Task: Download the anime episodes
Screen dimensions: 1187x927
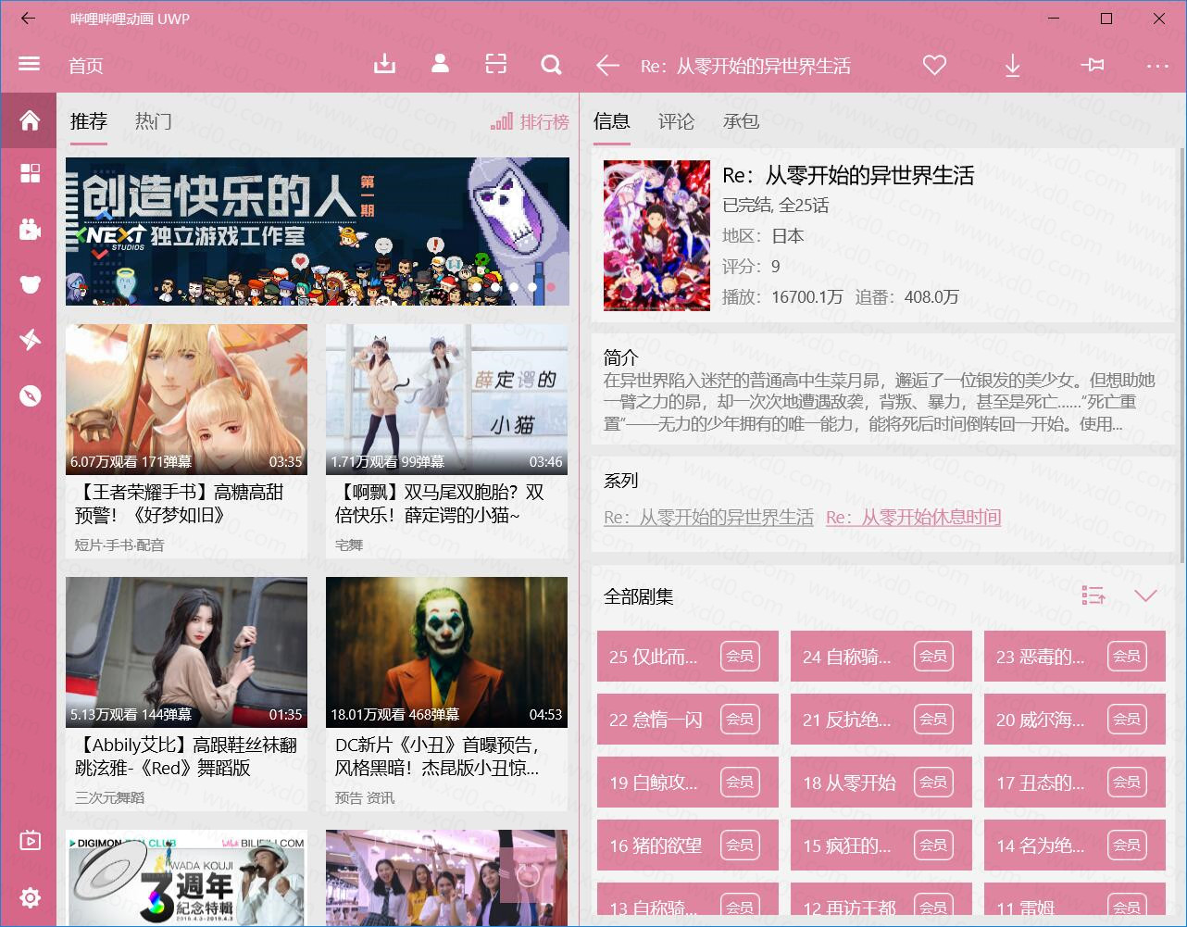Action: pyautogui.click(x=1012, y=65)
